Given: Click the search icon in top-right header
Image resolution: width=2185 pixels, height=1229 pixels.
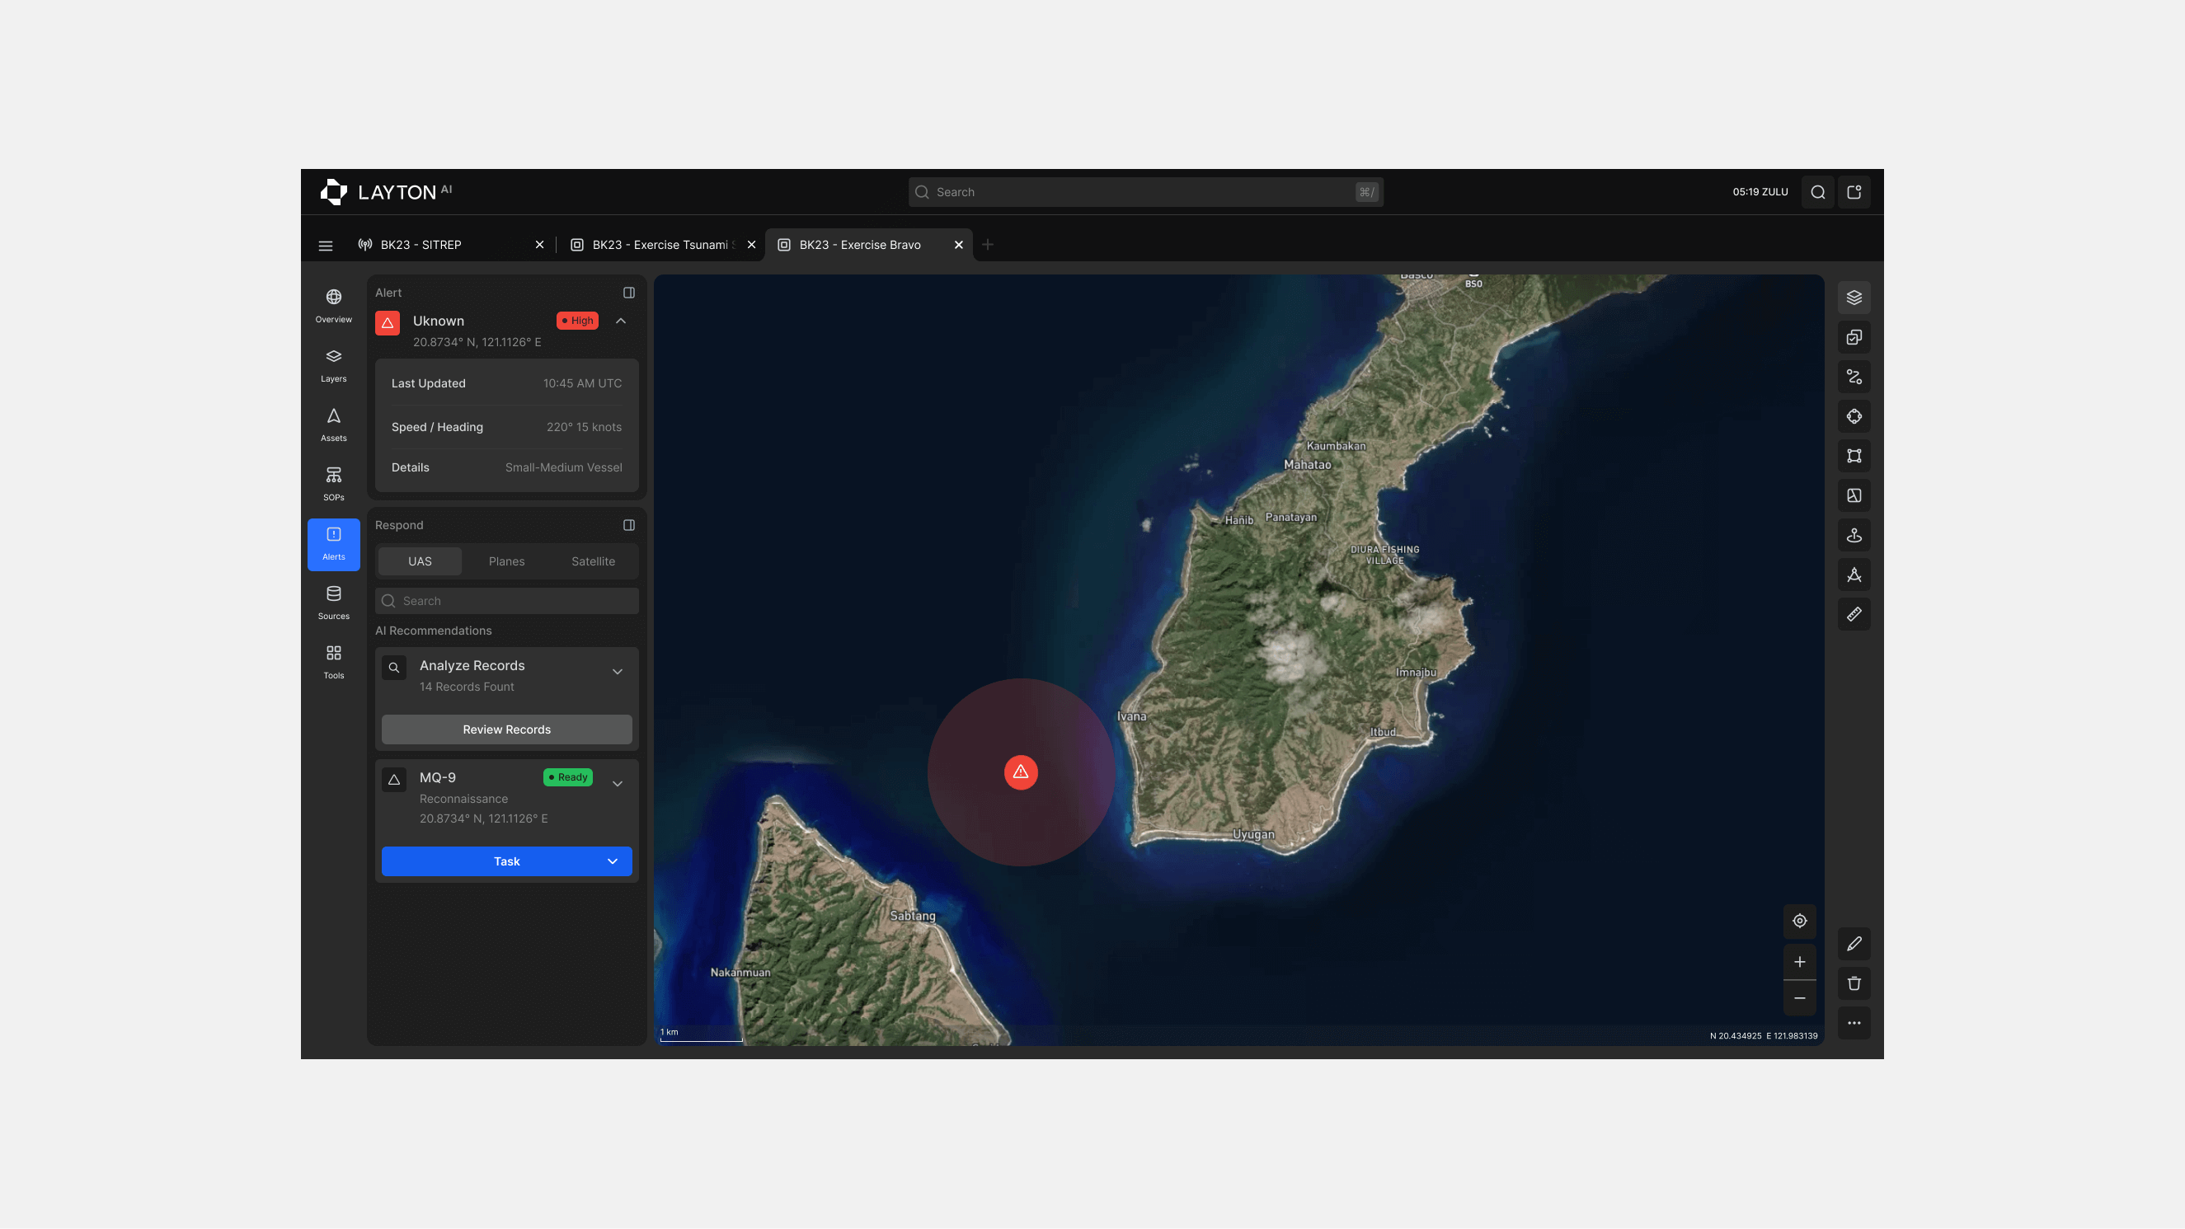Looking at the screenshot, I should point(1818,193).
